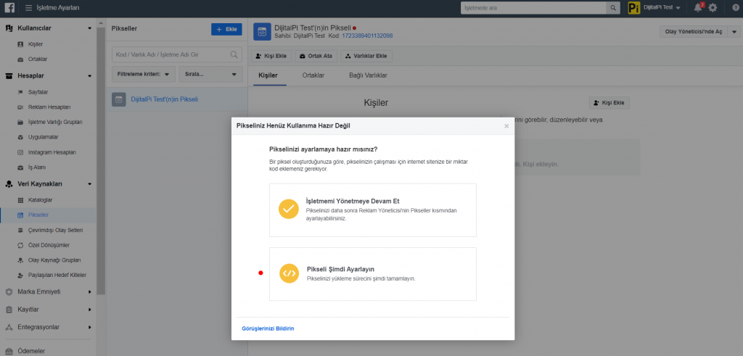Screen dimensions: 743x356
Task: Open Kişiler in the left sidebar
Action: [36, 44]
